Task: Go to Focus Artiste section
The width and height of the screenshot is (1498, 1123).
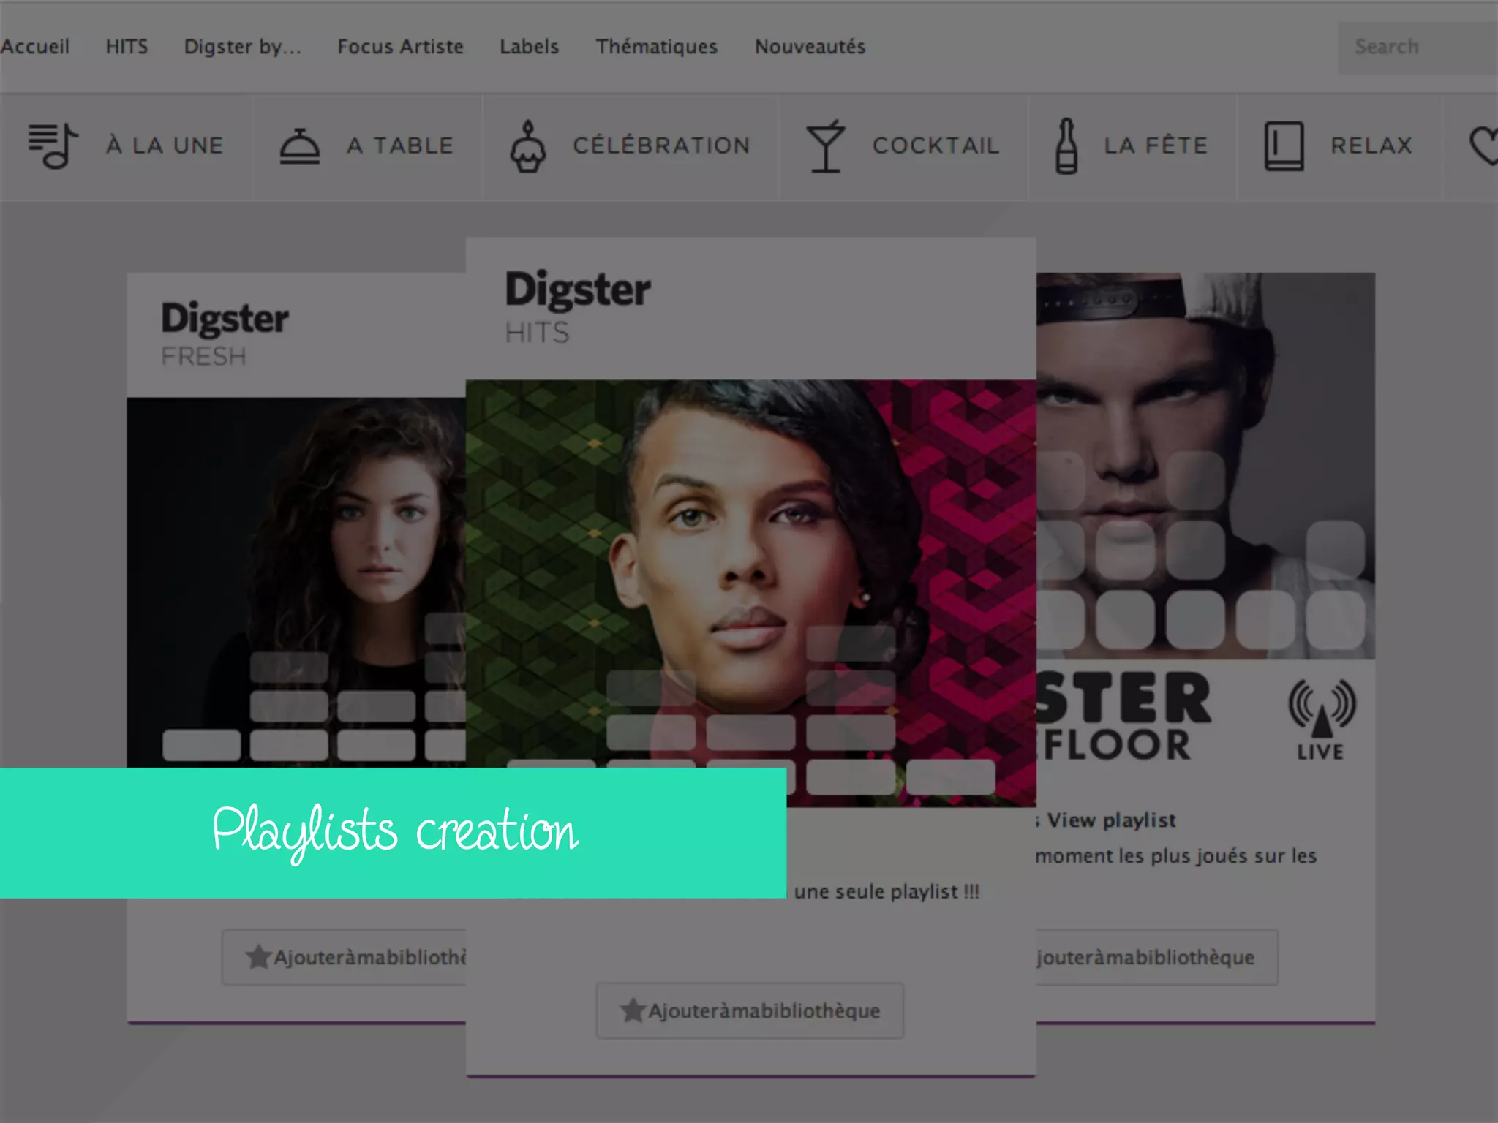Action: tap(400, 47)
